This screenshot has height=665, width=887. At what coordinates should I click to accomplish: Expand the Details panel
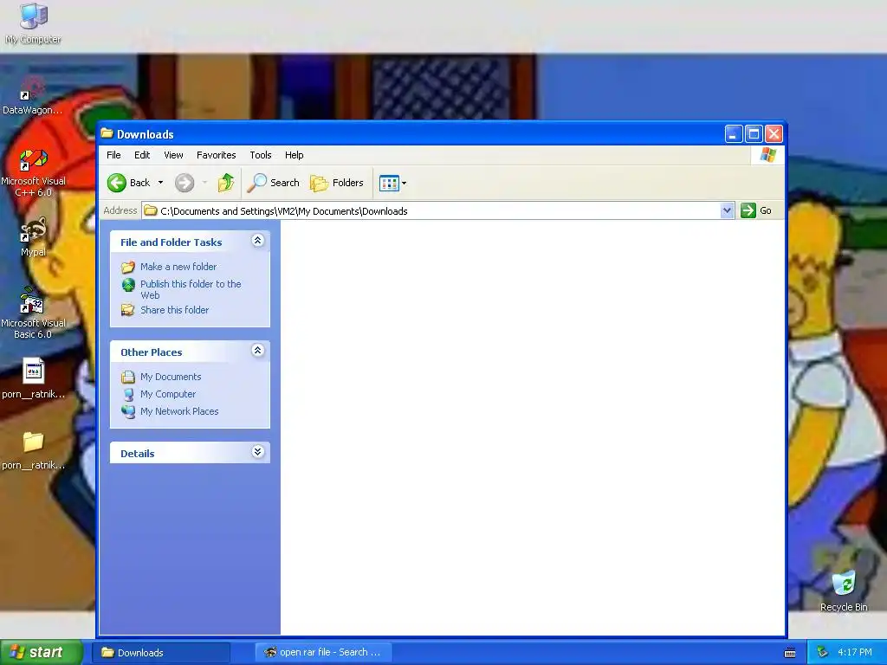tap(257, 452)
